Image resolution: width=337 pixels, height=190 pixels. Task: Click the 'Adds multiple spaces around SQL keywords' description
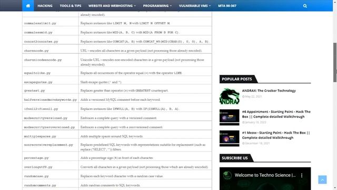coord(112,136)
